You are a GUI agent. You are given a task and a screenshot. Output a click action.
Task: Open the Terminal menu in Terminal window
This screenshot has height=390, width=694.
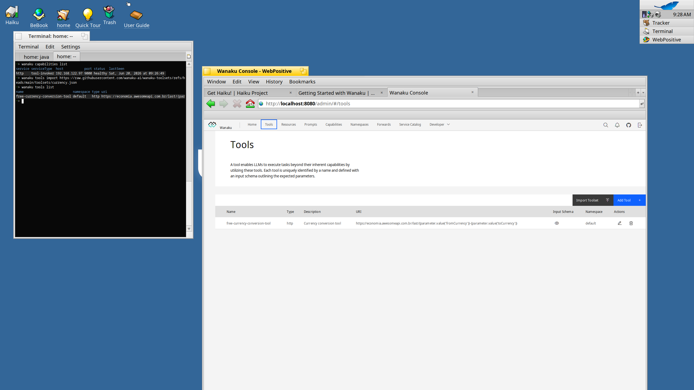click(x=28, y=47)
